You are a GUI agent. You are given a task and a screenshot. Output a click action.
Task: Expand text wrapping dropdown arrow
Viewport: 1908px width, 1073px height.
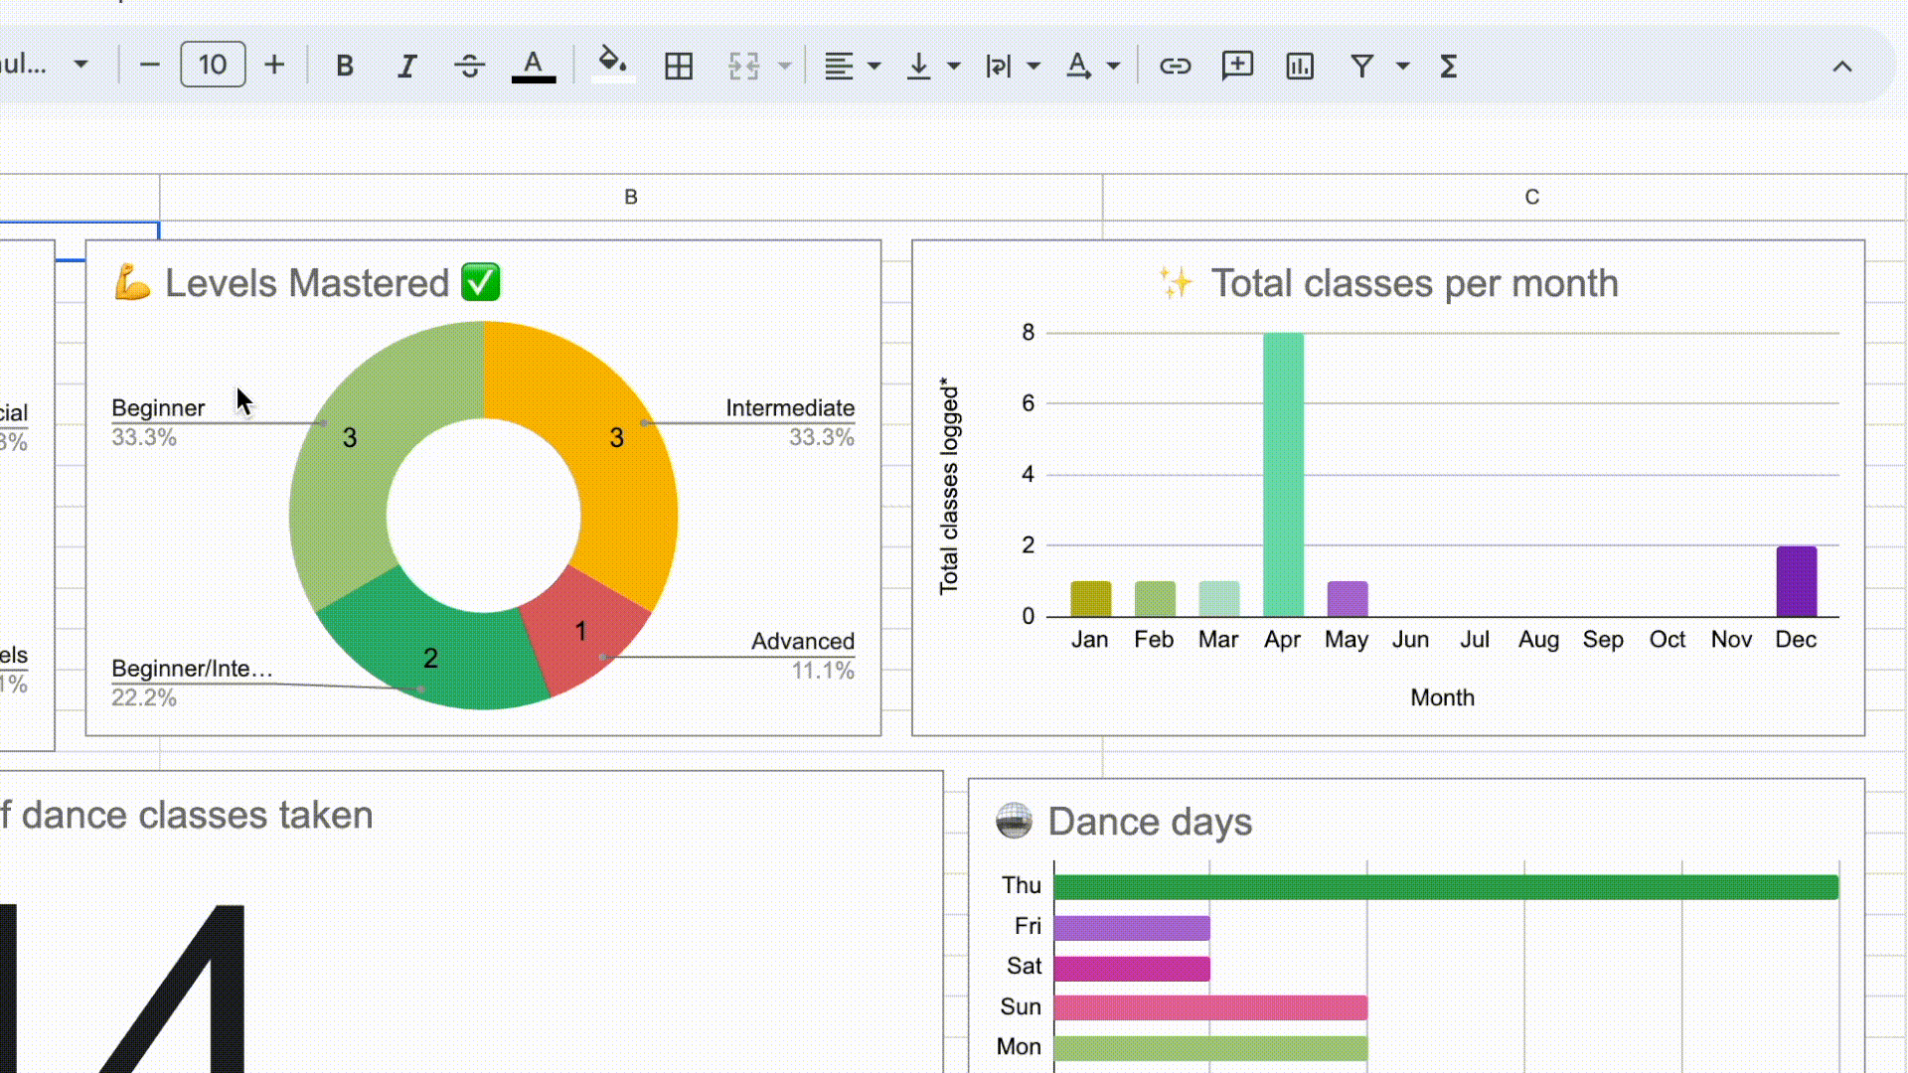1033,66
